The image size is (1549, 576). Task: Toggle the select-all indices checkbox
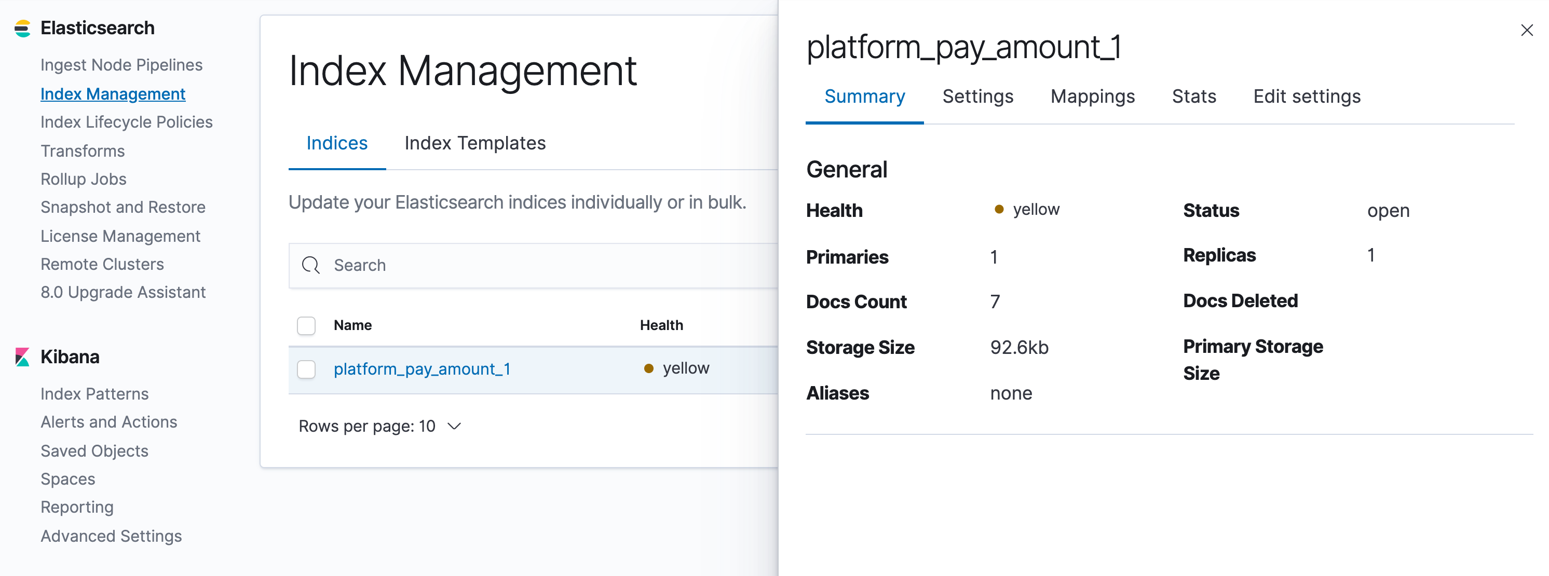pyautogui.click(x=306, y=325)
